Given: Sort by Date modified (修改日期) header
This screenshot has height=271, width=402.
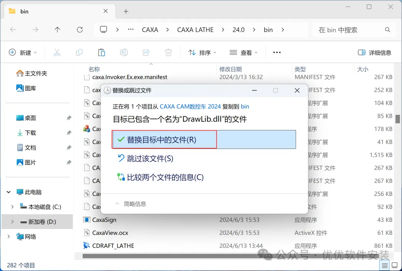Looking at the screenshot, I should [230, 69].
